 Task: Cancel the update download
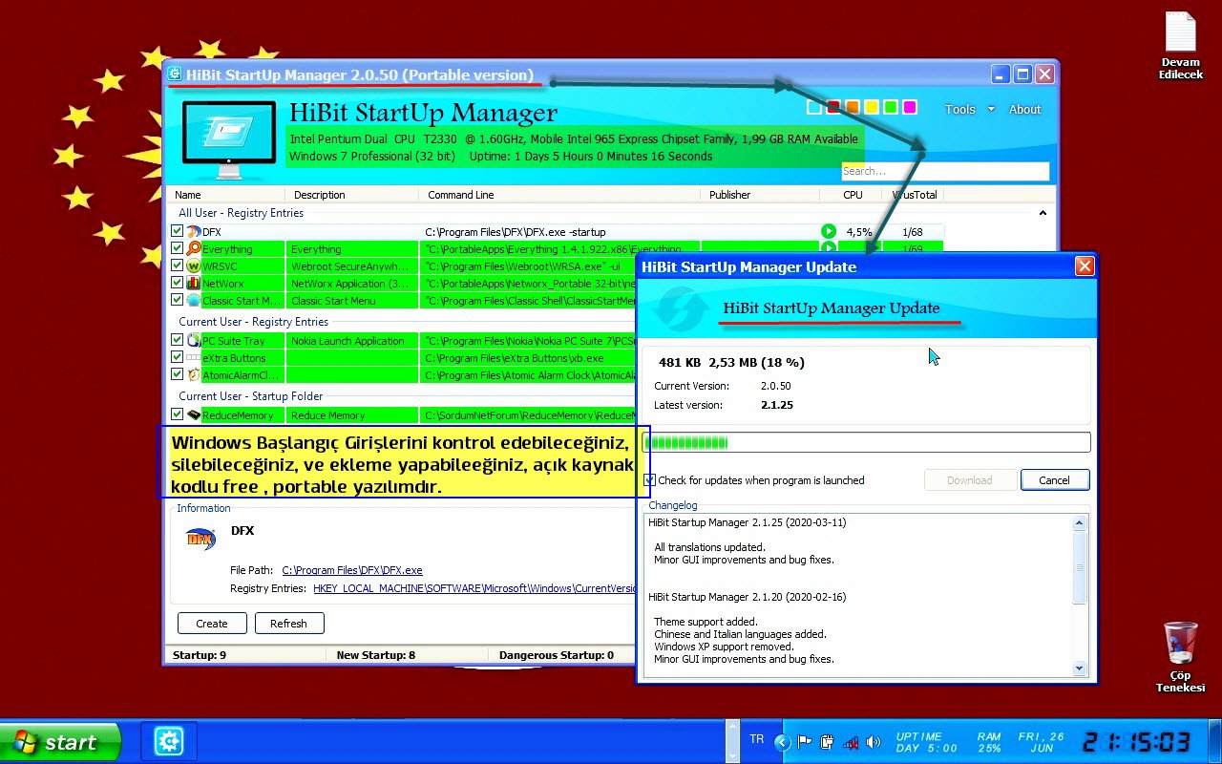[x=1054, y=480]
